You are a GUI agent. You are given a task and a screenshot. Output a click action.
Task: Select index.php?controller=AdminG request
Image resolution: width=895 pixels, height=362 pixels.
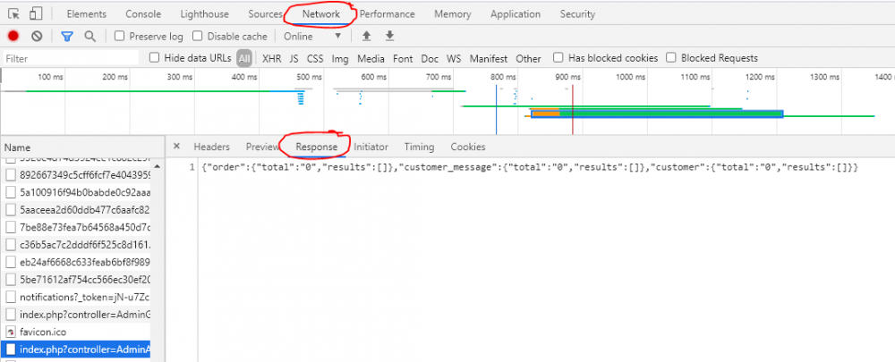point(75,314)
